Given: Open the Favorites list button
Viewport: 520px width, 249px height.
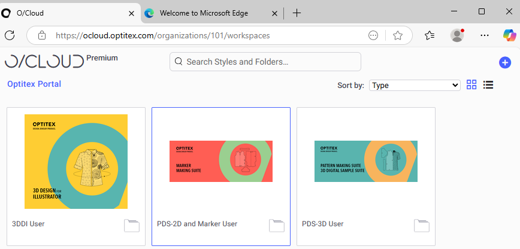Looking at the screenshot, I should coord(430,35).
